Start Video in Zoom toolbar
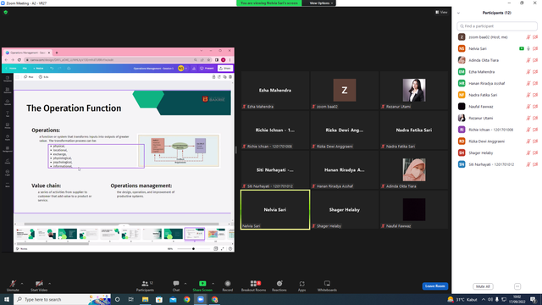Screen dimensions: 542x305 point(39,286)
